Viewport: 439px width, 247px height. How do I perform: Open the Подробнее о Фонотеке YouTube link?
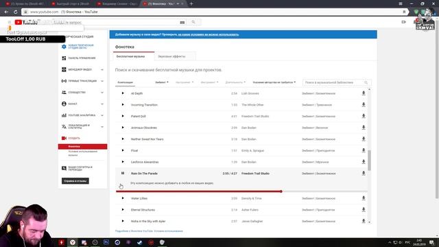click(x=134, y=231)
